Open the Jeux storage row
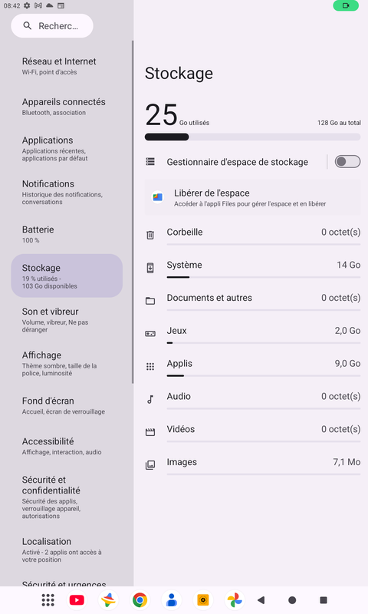Viewport: 368px width, 614px height. (x=253, y=332)
